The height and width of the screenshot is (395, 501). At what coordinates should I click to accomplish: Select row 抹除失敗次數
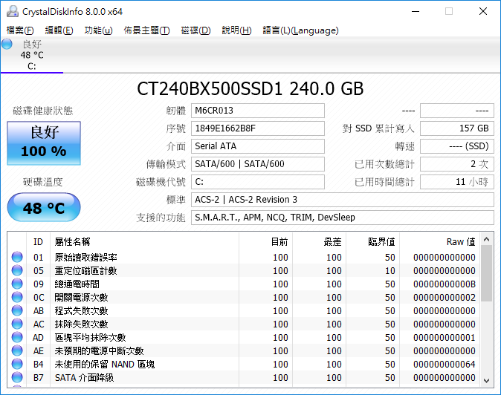(x=244, y=324)
